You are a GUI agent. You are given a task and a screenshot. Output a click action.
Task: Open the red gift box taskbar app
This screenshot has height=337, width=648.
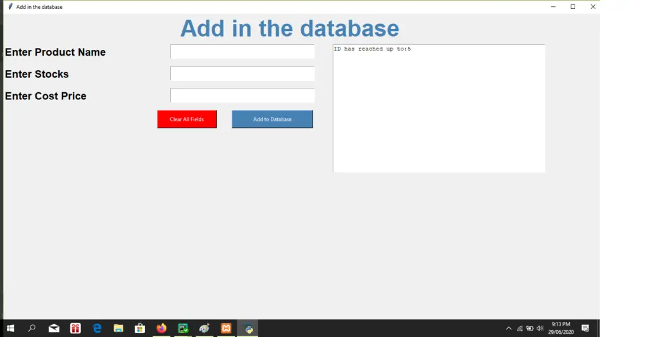(x=75, y=328)
